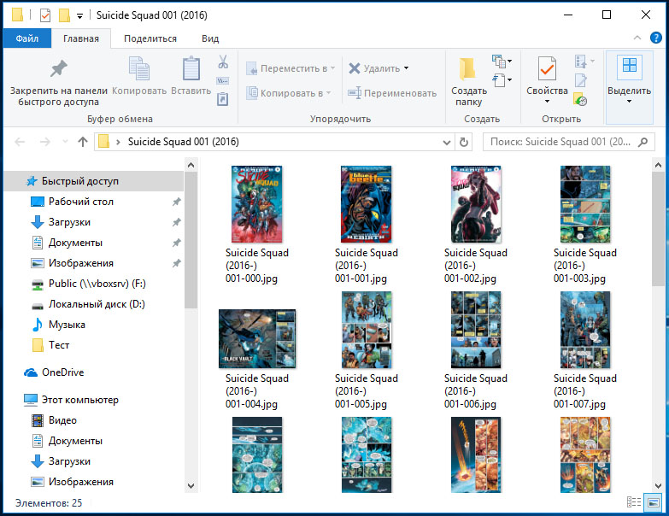Viewport: 669px width, 516px height.
Task: Open the New item icon dropdown
Action: [x=502, y=62]
